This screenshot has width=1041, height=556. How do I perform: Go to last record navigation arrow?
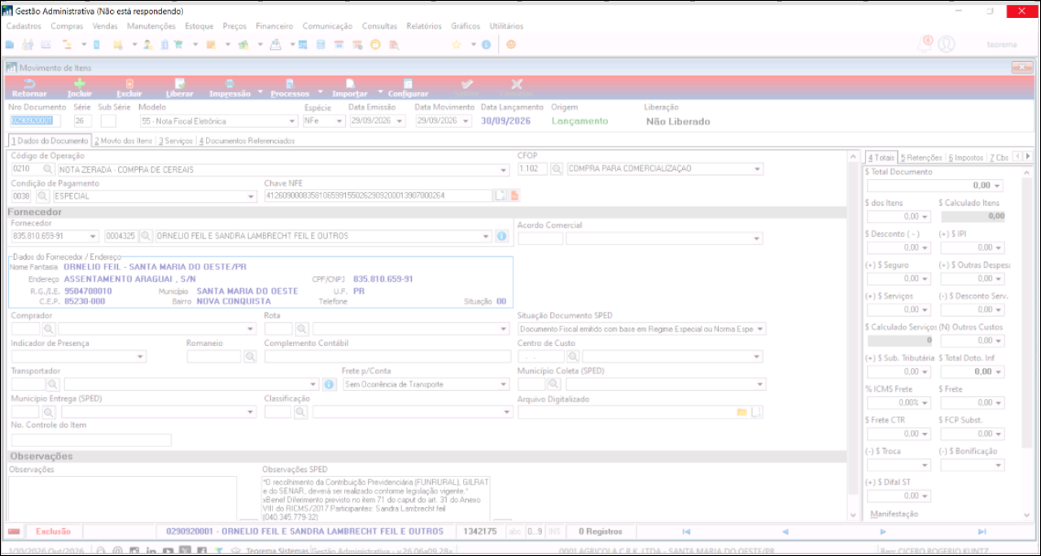982,532
